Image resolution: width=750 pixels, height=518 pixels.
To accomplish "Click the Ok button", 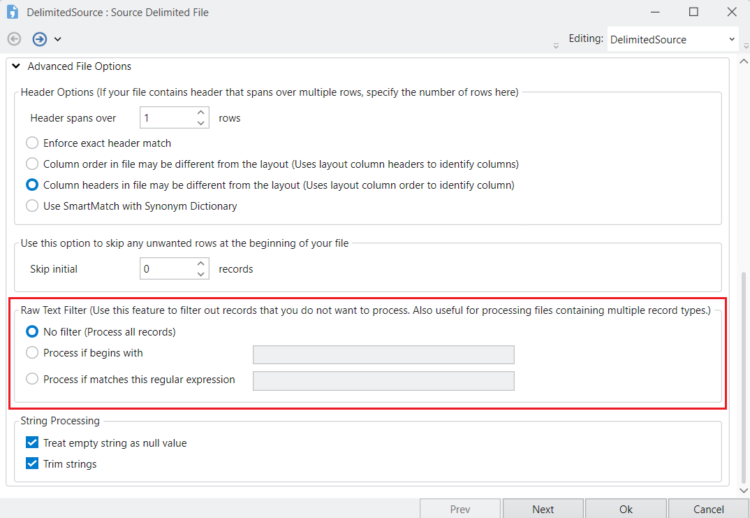I will (x=626, y=509).
